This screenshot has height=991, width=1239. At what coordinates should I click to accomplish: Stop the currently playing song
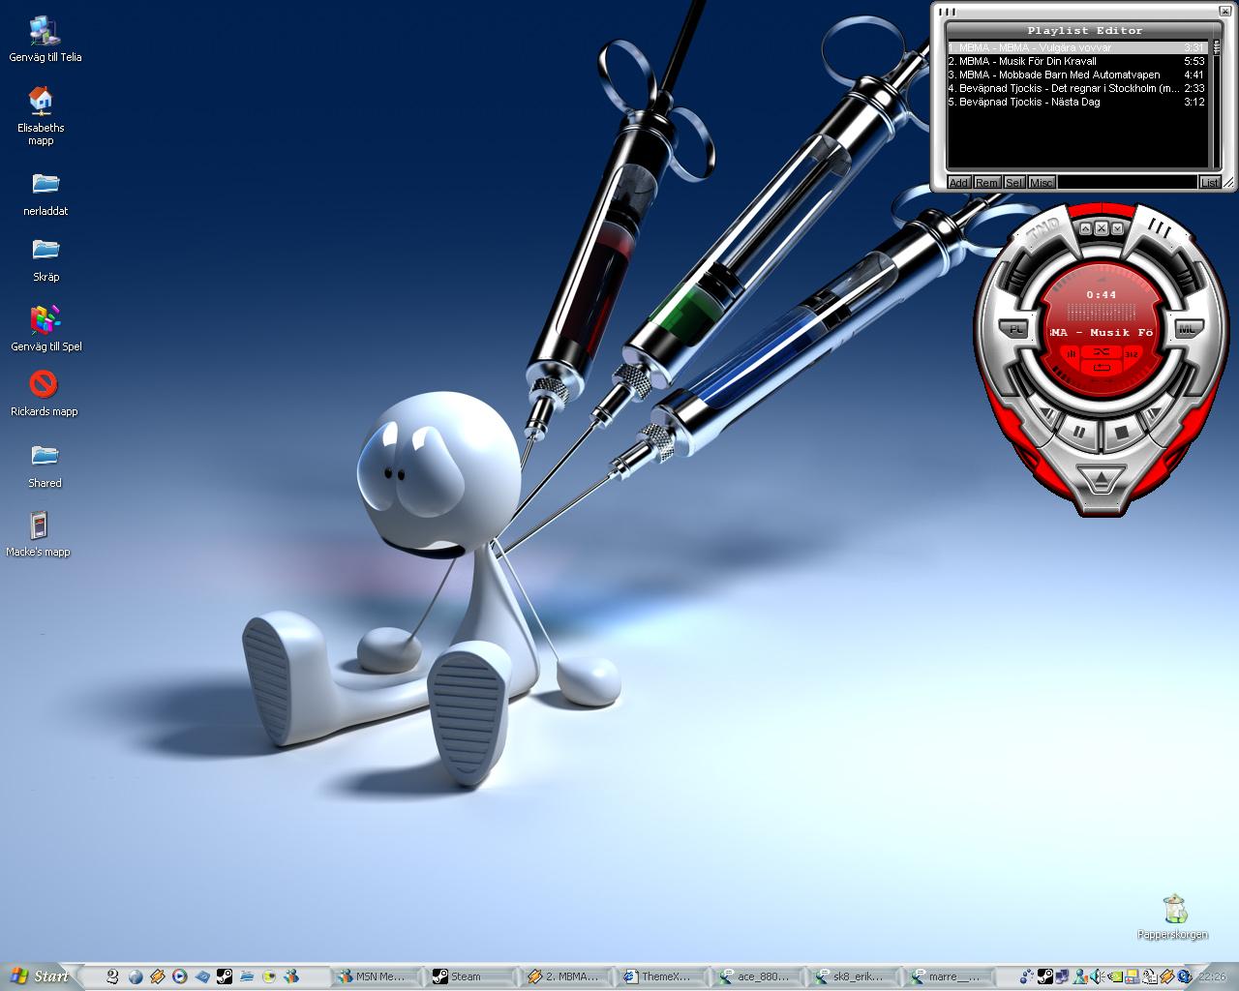[1122, 433]
